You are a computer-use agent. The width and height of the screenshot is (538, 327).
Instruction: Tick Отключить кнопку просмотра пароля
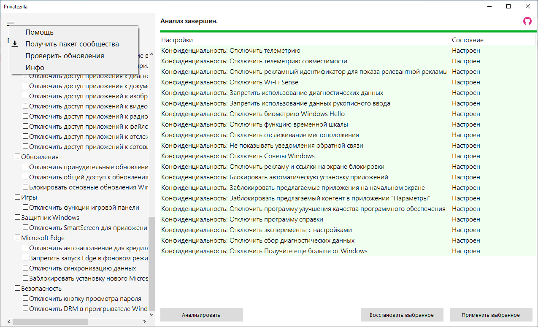point(26,299)
